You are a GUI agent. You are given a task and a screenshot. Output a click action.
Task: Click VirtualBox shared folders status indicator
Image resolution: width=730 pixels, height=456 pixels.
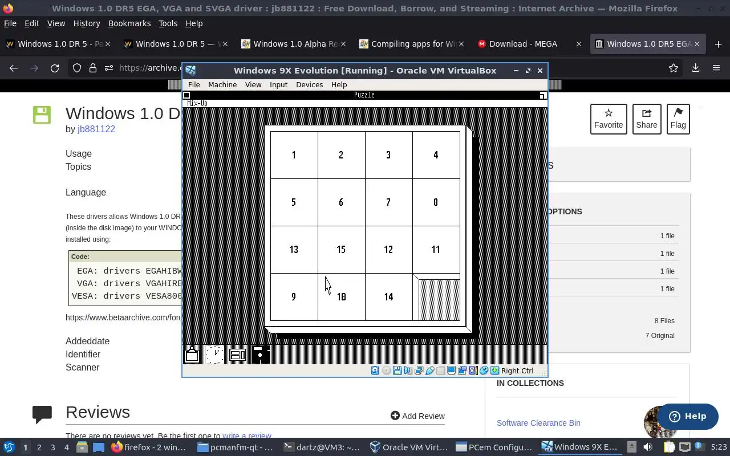point(440,370)
